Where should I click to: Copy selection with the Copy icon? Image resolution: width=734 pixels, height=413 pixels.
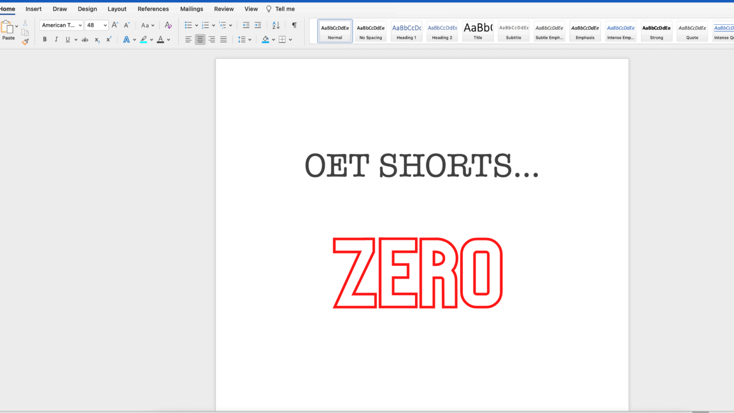25,32
